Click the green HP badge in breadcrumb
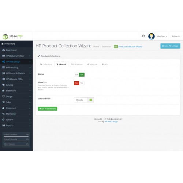 (x=116, y=46)
